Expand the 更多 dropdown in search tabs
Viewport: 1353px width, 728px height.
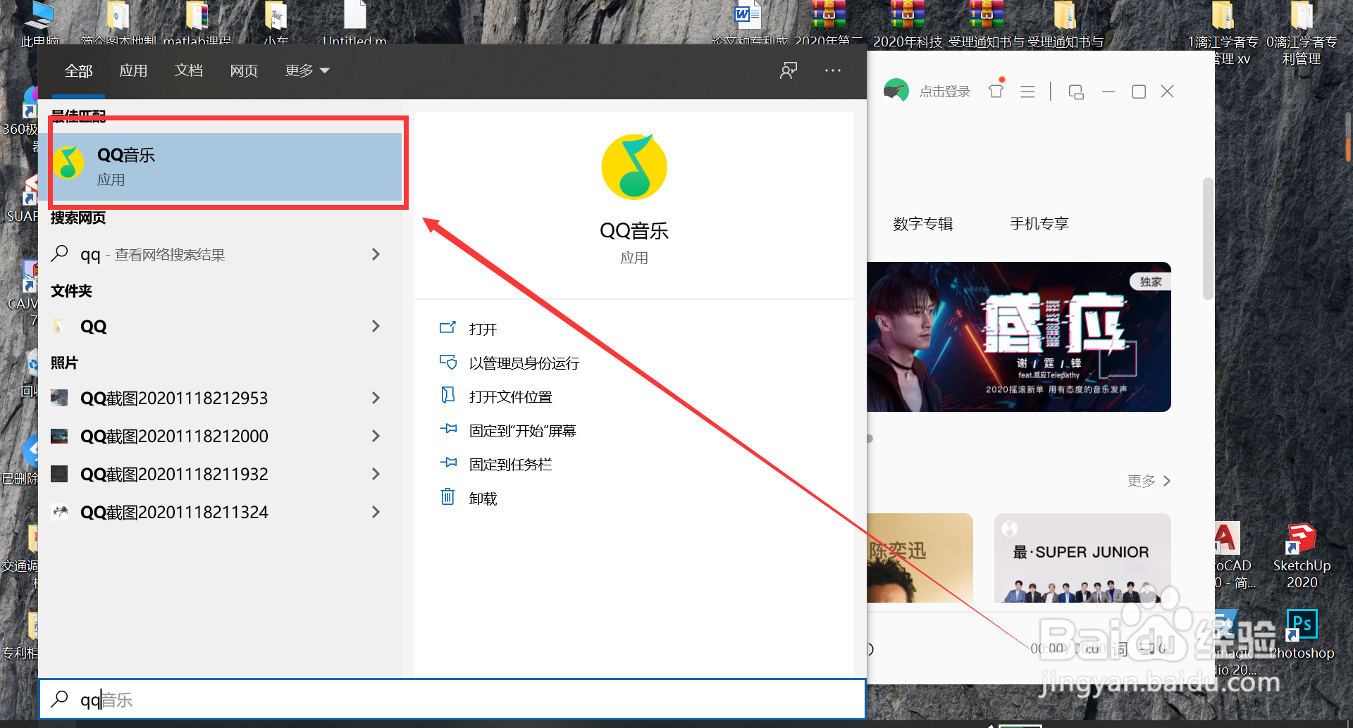(x=306, y=70)
